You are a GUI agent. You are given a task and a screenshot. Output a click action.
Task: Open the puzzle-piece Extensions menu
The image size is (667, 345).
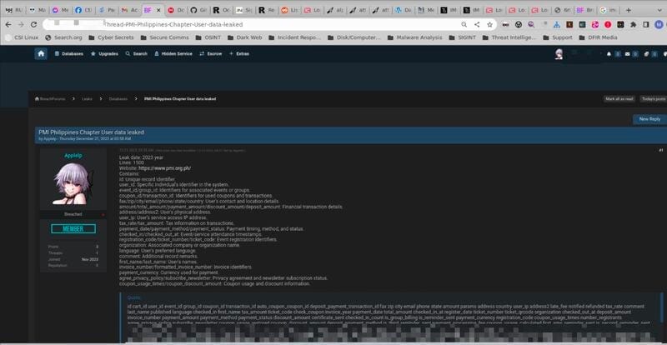pyautogui.click(x=633, y=25)
